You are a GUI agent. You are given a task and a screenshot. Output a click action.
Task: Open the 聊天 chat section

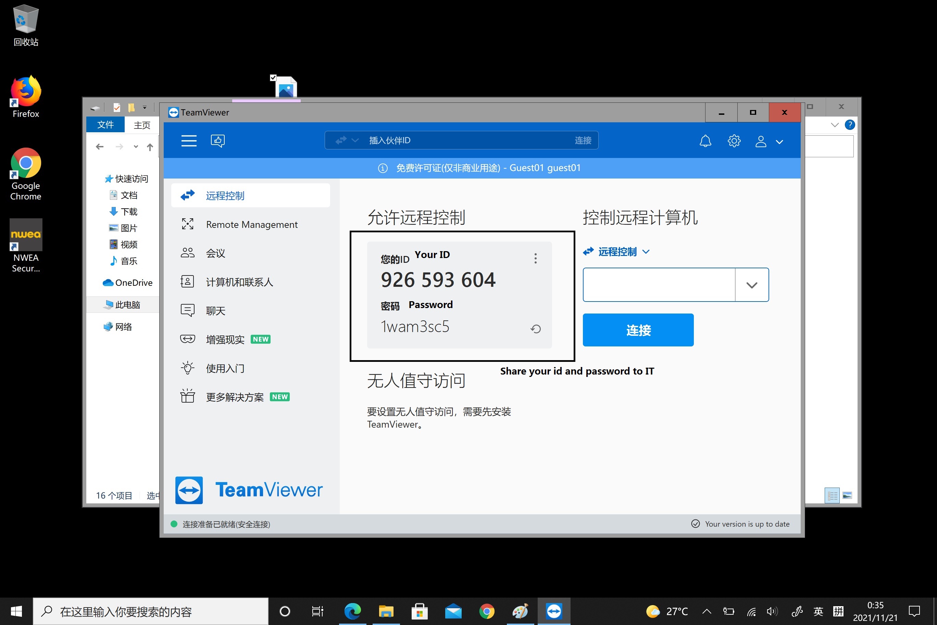[215, 310]
